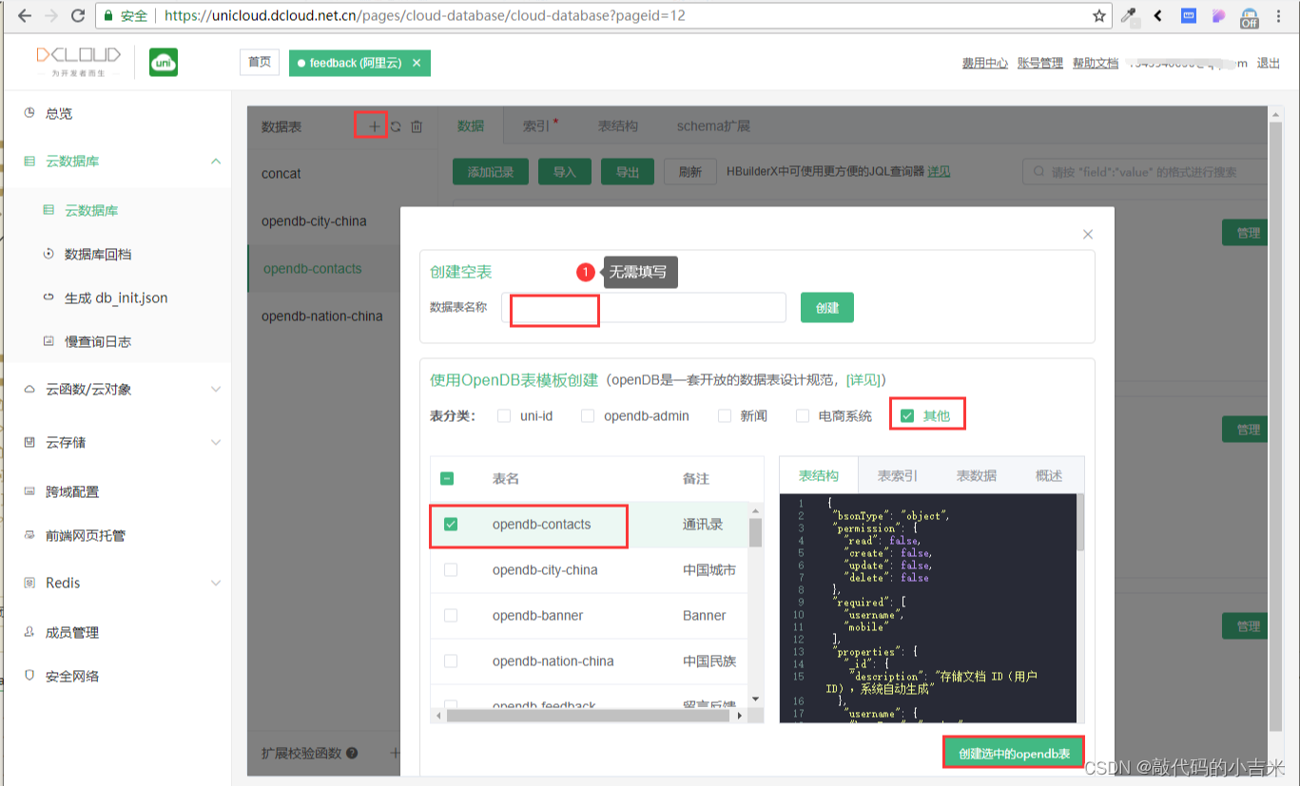1300x786 pixels.
Task: Click 创建选中的opendb表 button
Action: pyautogui.click(x=1014, y=754)
